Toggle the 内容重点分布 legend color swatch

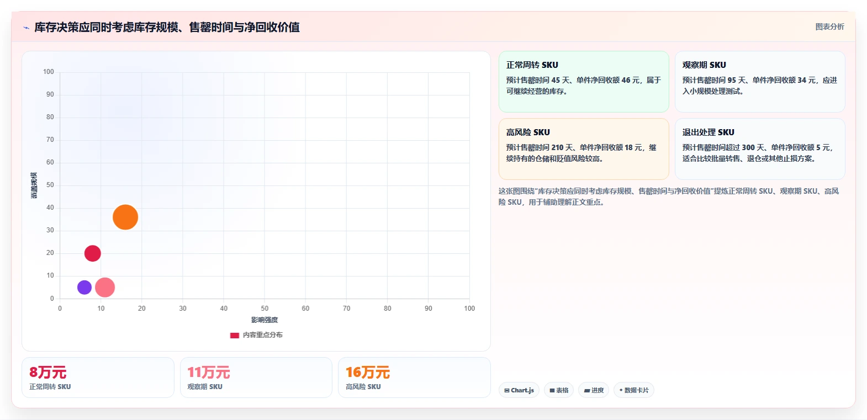pos(235,335)
